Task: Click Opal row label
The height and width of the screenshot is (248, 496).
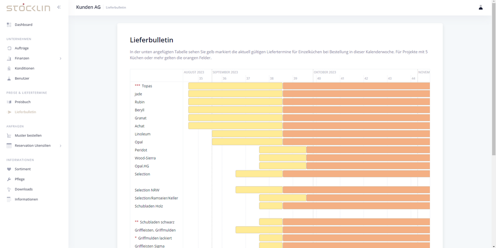Action: 139,142
